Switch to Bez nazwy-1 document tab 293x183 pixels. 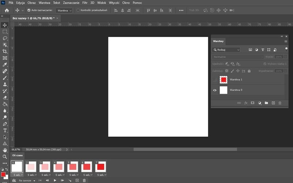tap(33, 18)
